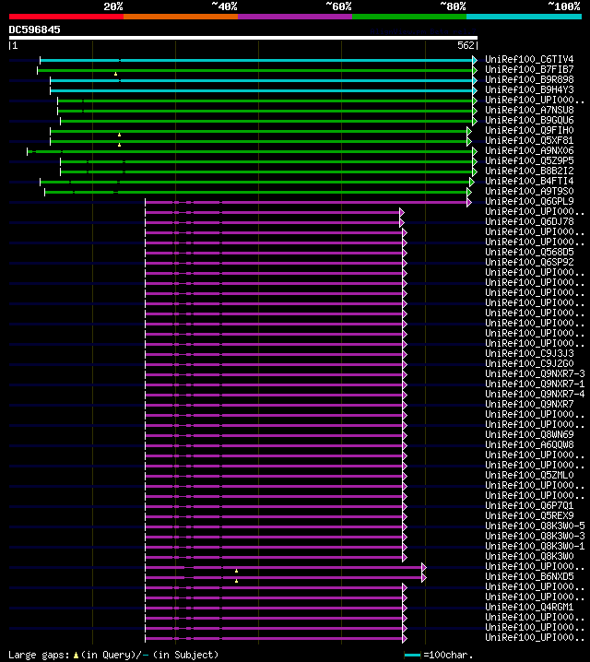The height and width of the screenshot is (662, 590).
Task: Click the label UniRef100_C9J2G0
Action: coord(529,363)
